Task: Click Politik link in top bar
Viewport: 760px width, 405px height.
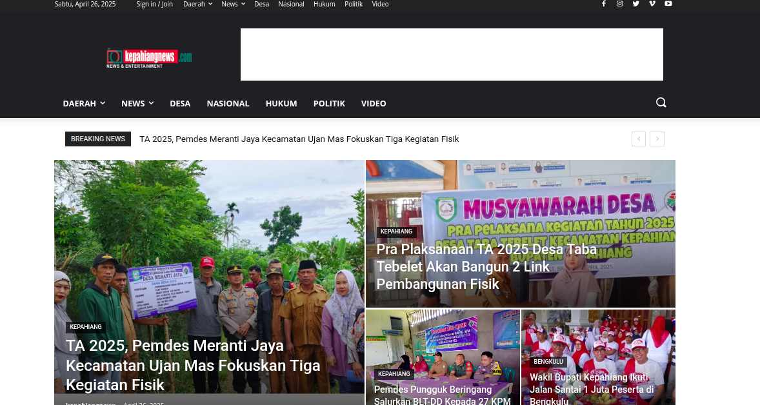Action: pyautogui.click(x=354, y=4)
